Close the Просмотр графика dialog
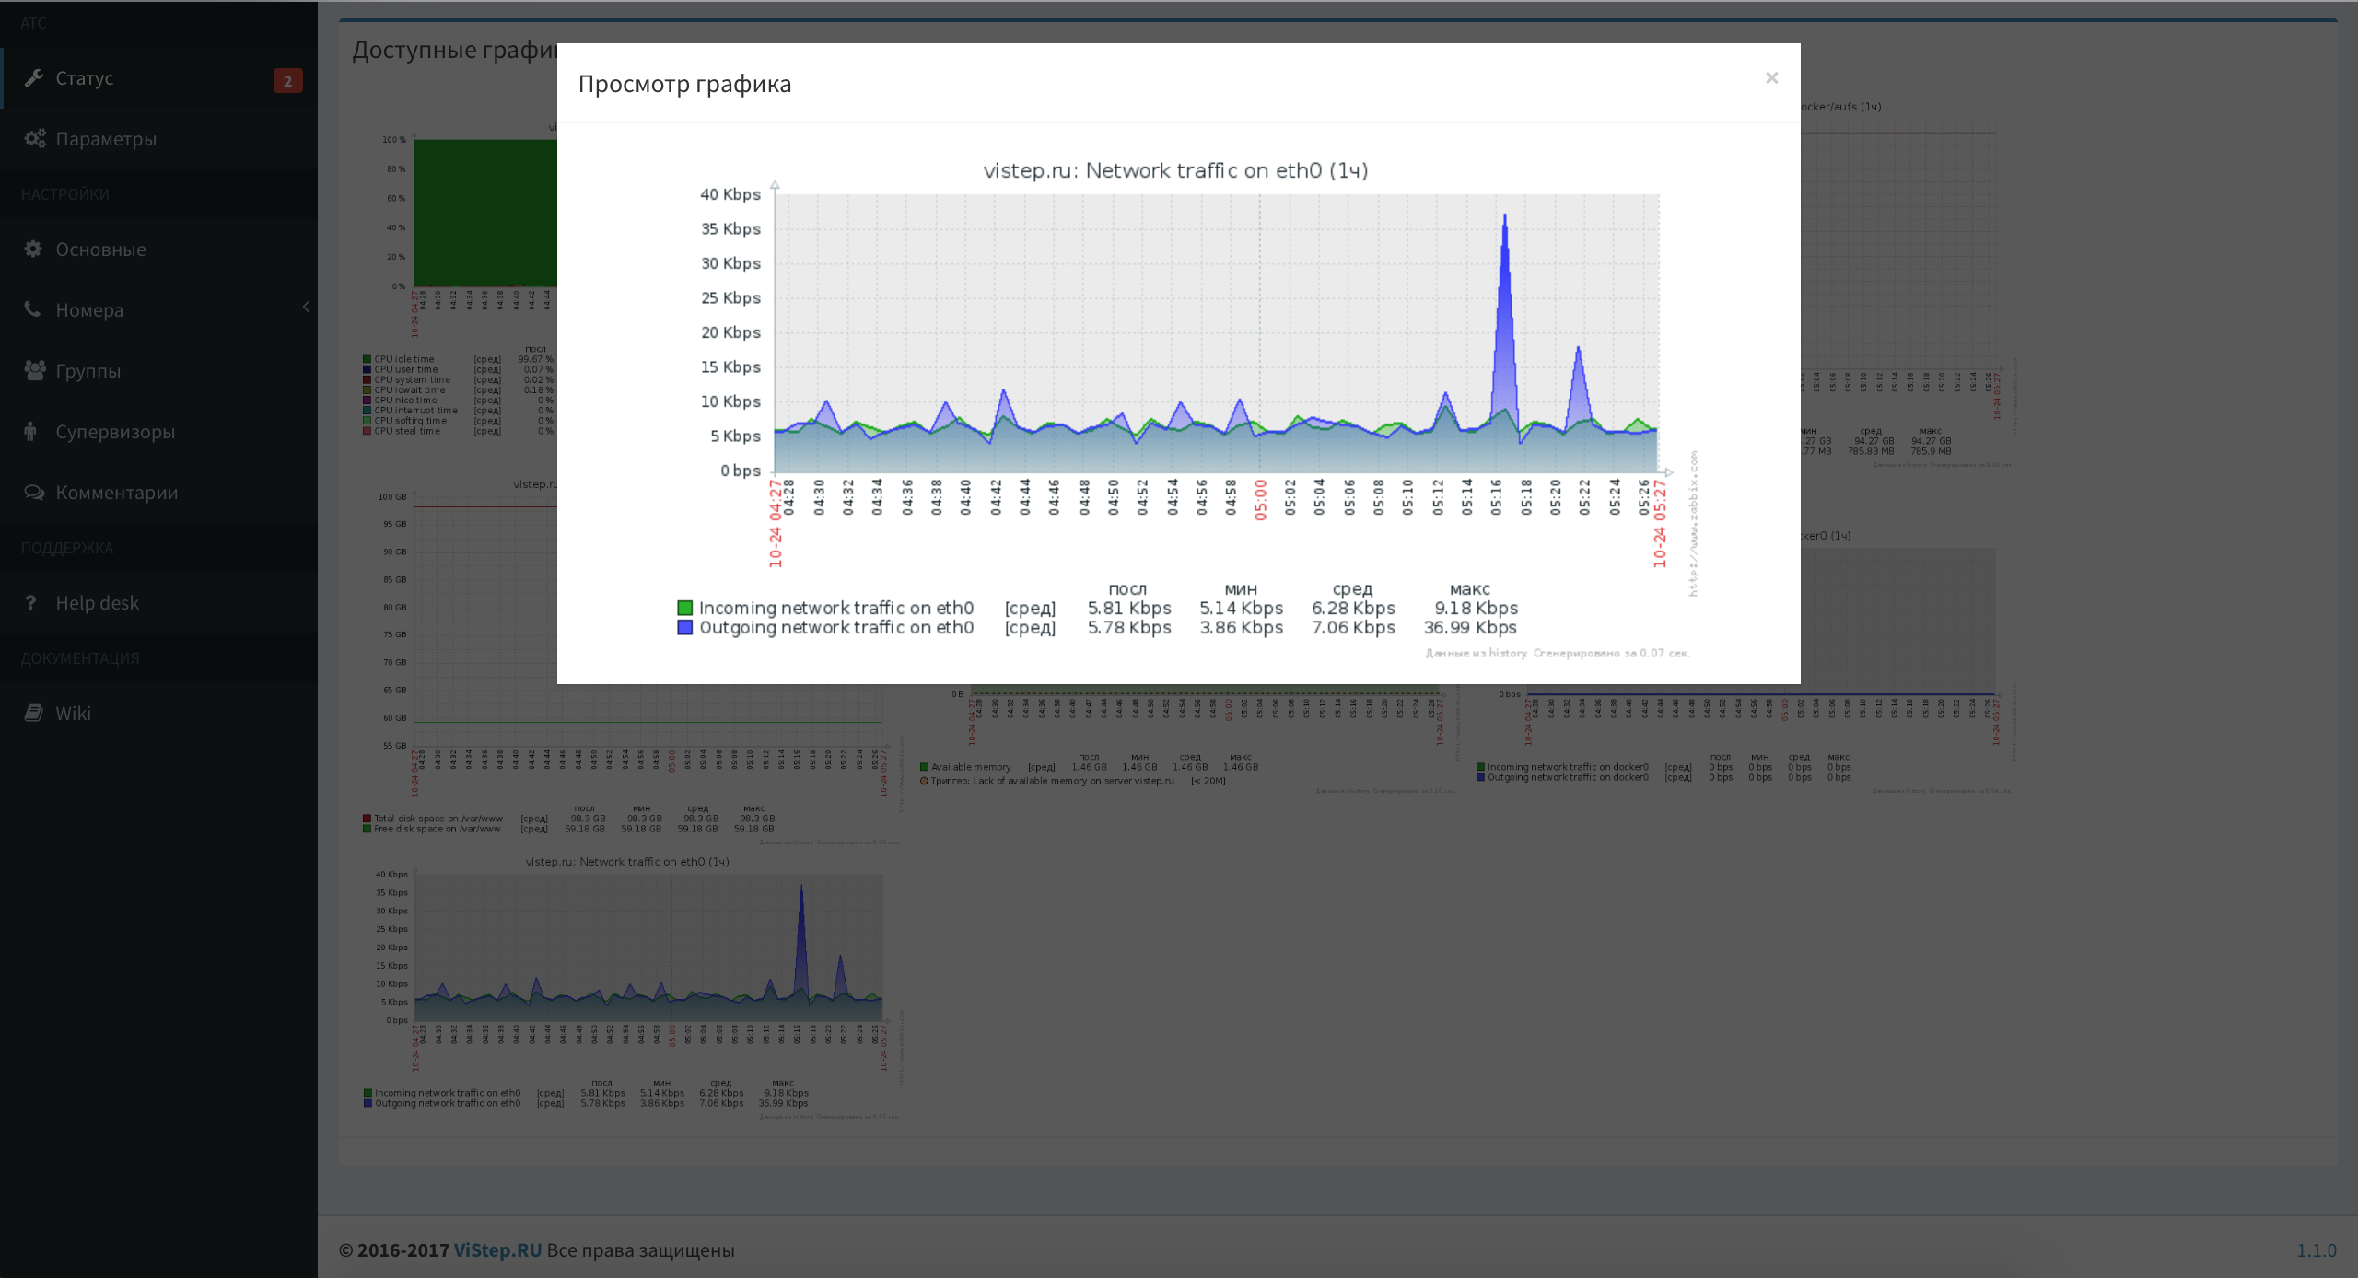This screenshot has height=1278, width=2358. (1771, 78)
